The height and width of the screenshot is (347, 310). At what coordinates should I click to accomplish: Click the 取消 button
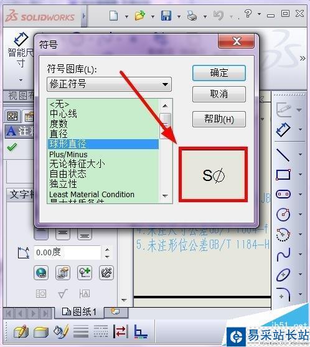[x=219, y=94]
